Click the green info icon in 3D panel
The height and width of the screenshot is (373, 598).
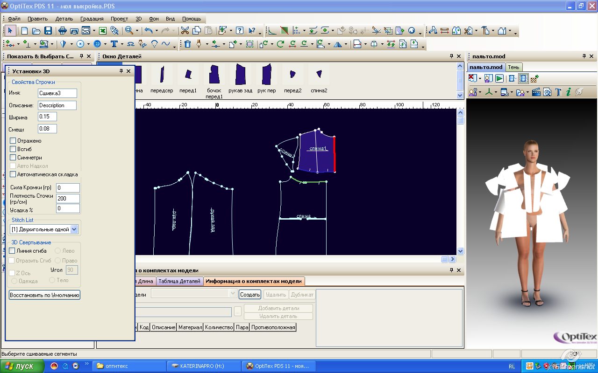click(568, 92)
